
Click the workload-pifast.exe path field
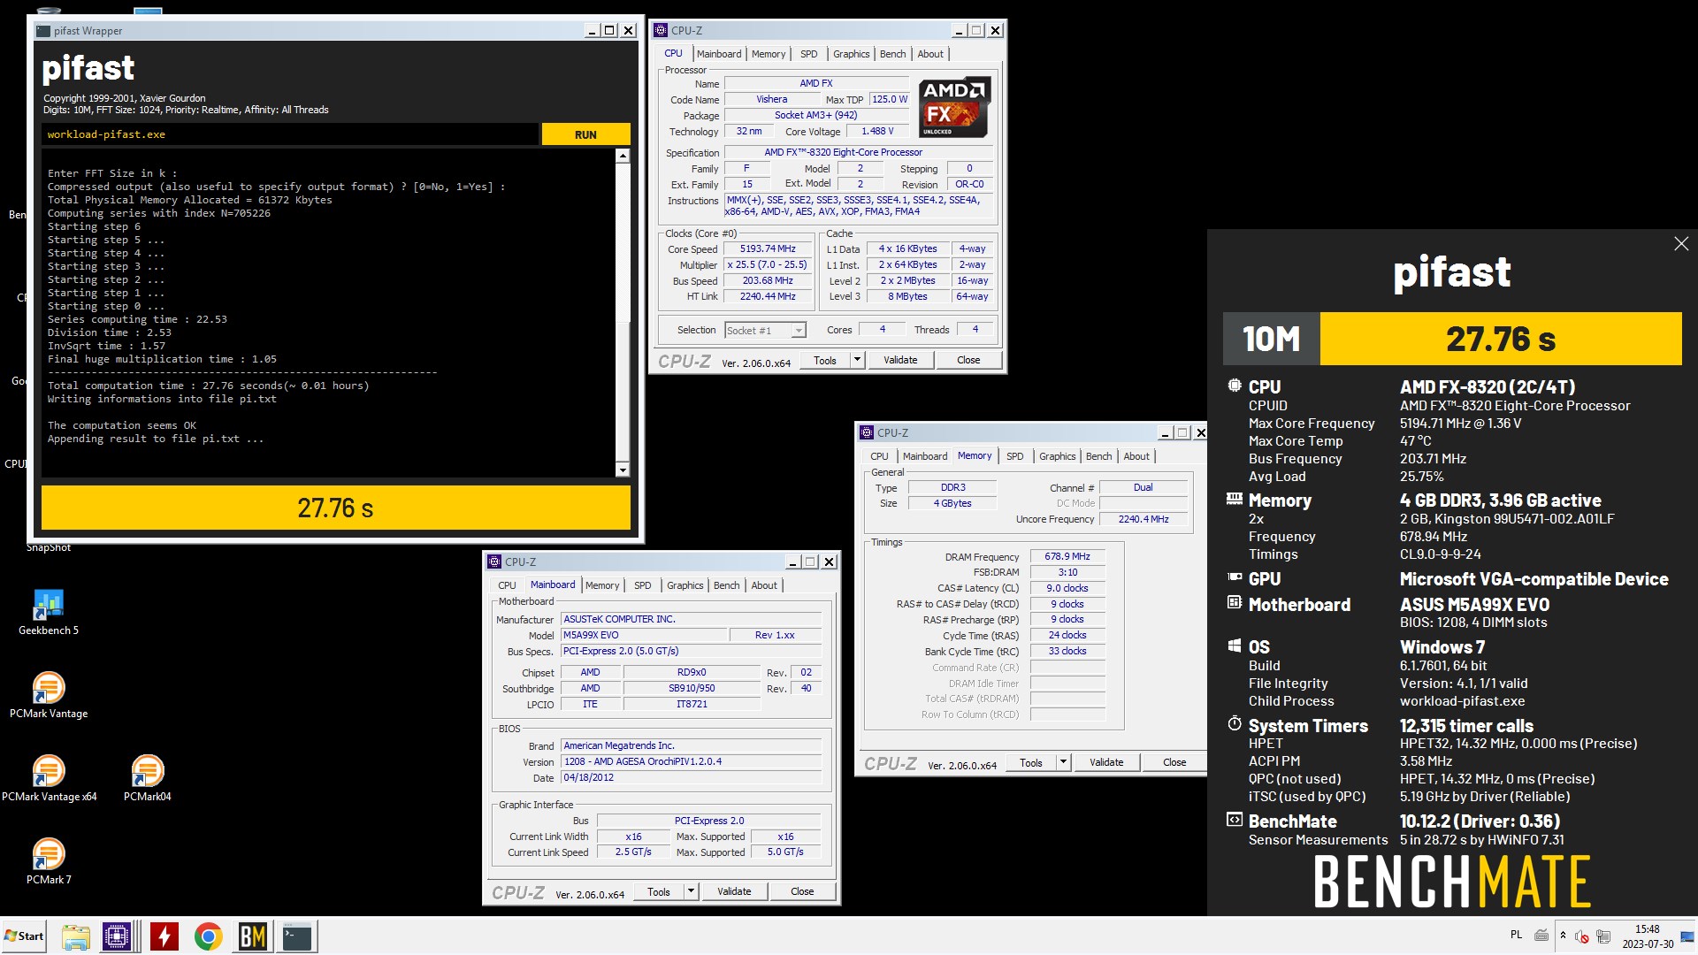click(x=289, y=134)
